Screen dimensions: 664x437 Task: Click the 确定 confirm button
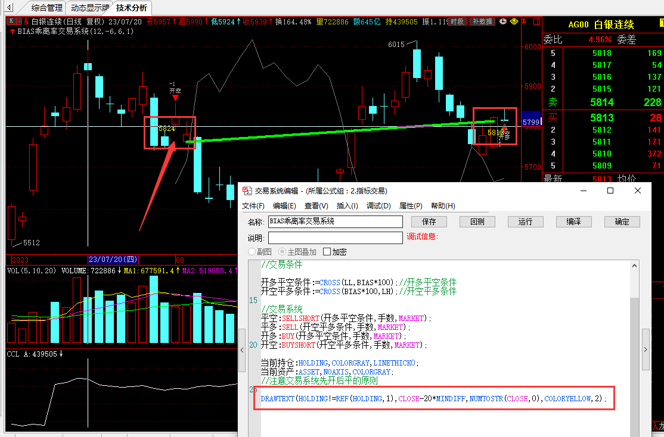[x=622, y=221]
